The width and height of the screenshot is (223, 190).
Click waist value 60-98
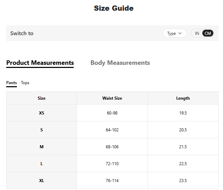[x=112, y=113]
